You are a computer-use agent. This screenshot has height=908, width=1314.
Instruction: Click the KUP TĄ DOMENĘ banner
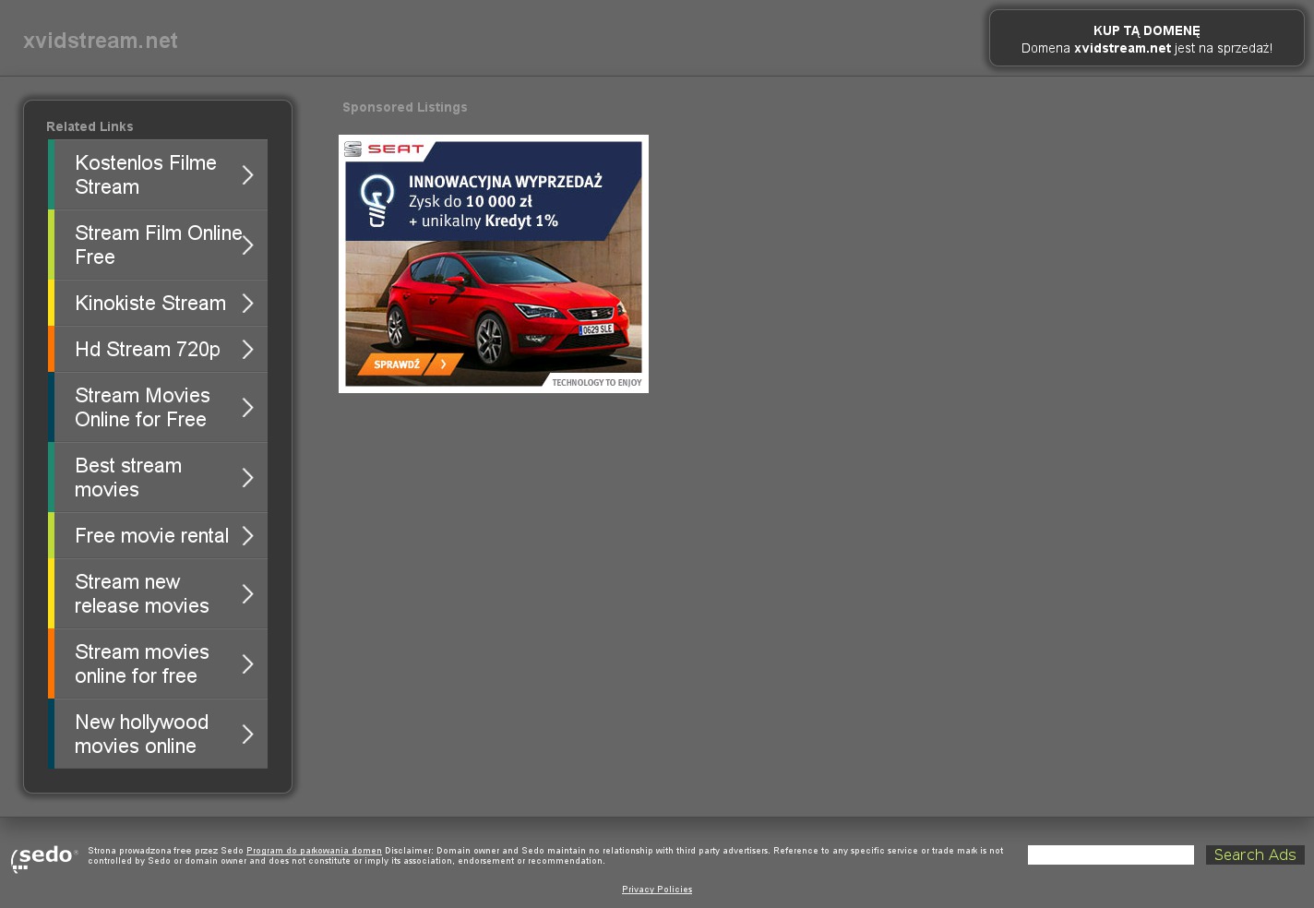point(1146,39)
